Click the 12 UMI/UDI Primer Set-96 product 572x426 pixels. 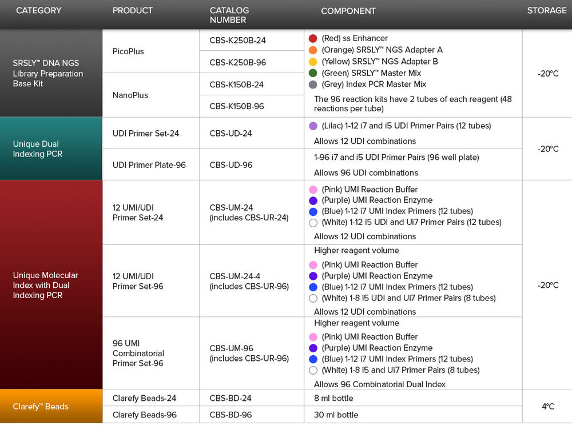tap(137, 282)
